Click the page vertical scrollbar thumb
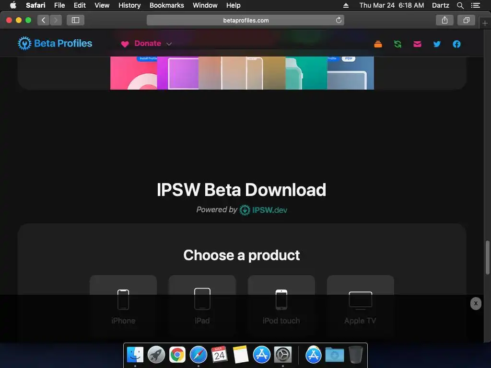The width and height of the screenshot is (491, 368). 488,257
